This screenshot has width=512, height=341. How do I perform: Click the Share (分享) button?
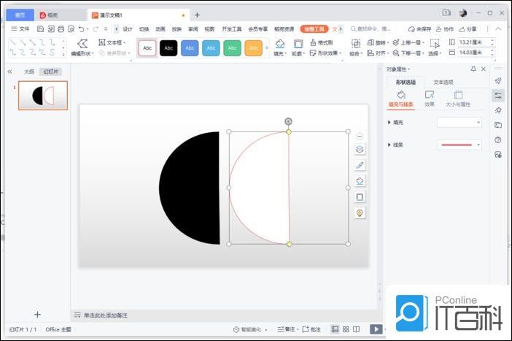click(467, 29)
